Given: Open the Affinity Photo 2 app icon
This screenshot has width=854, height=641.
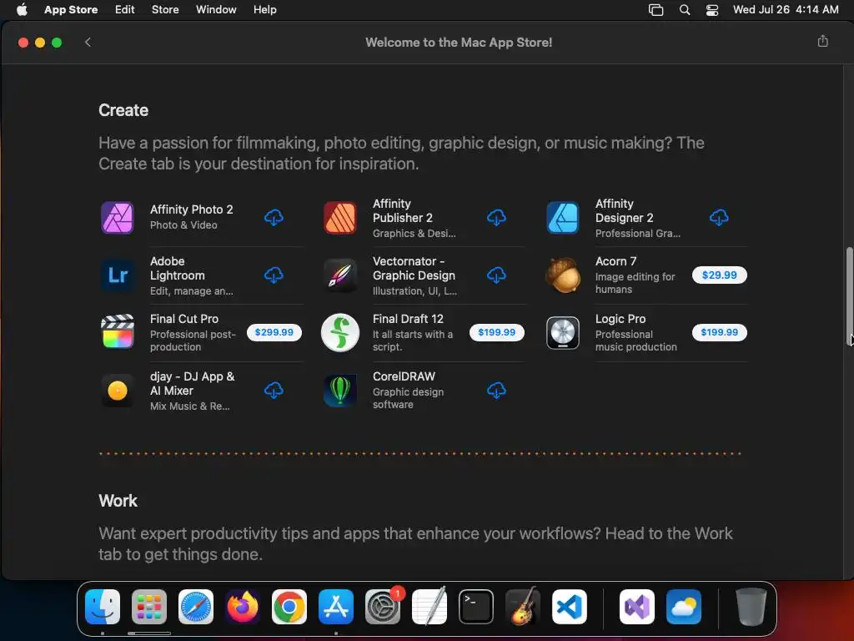Looking at the screenshot, I should pos(117,218).
